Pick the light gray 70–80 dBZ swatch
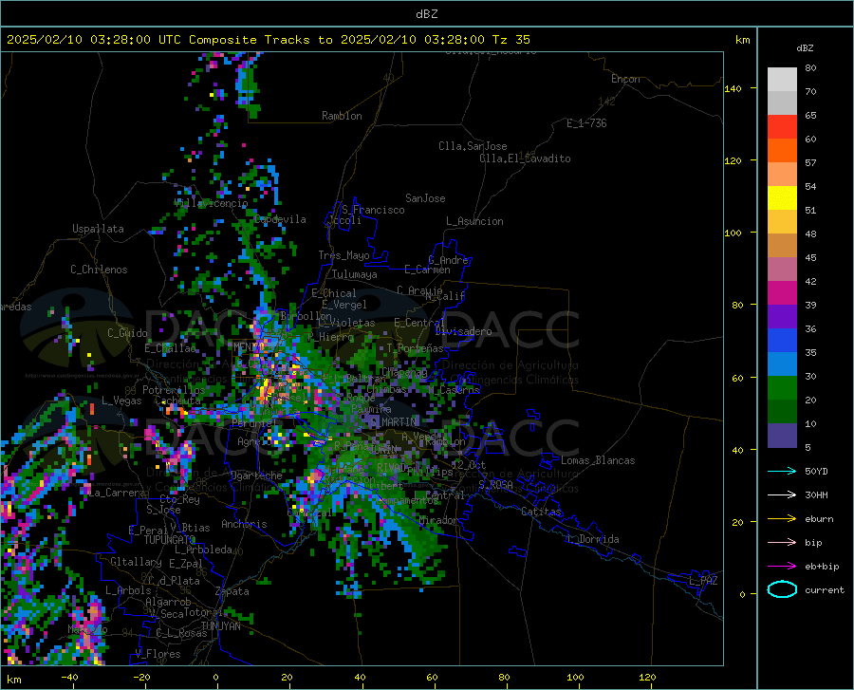Viewport: 854px width, 690px height. coord(782,80)
